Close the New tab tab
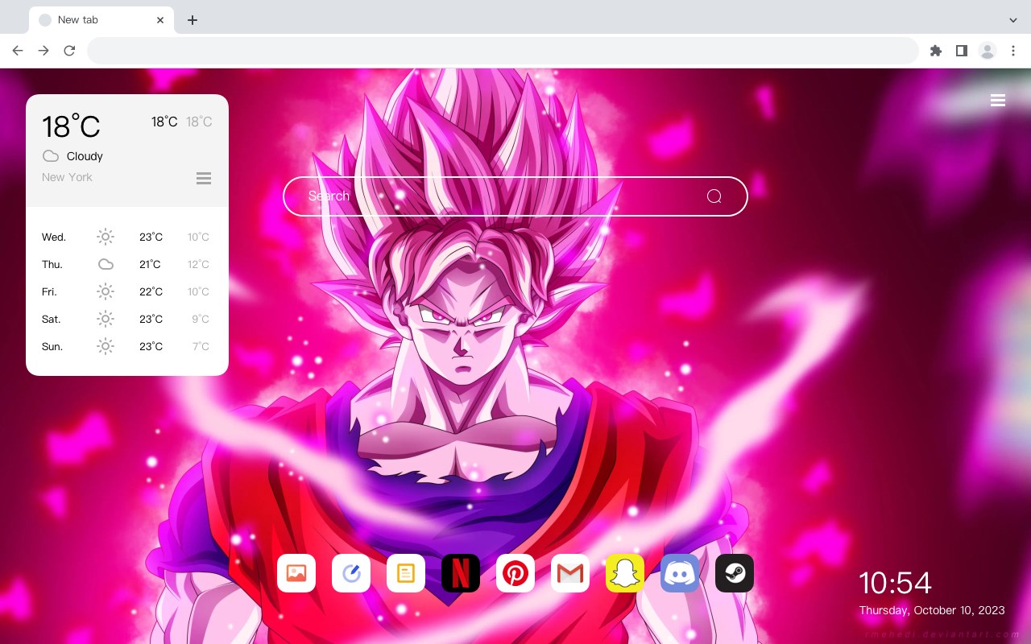This screenshot has height=644, width=1031. [161, 19]
